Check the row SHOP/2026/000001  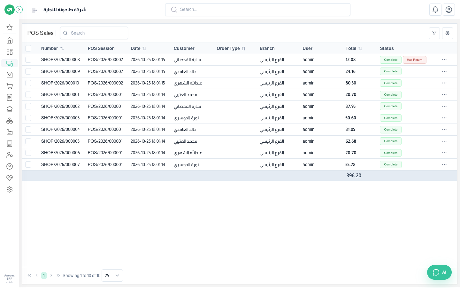pyautogui.click(x=28, y=95)
